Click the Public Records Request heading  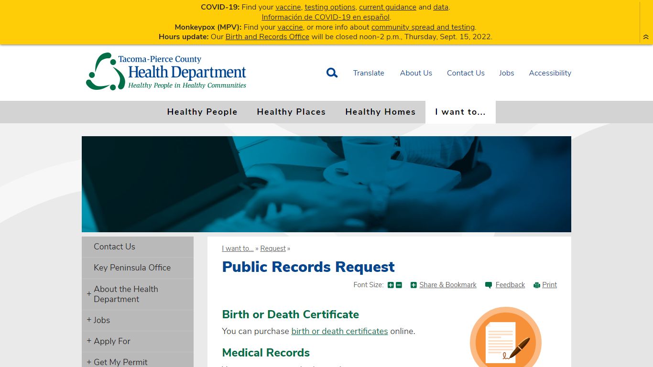[x=308, y=267]
